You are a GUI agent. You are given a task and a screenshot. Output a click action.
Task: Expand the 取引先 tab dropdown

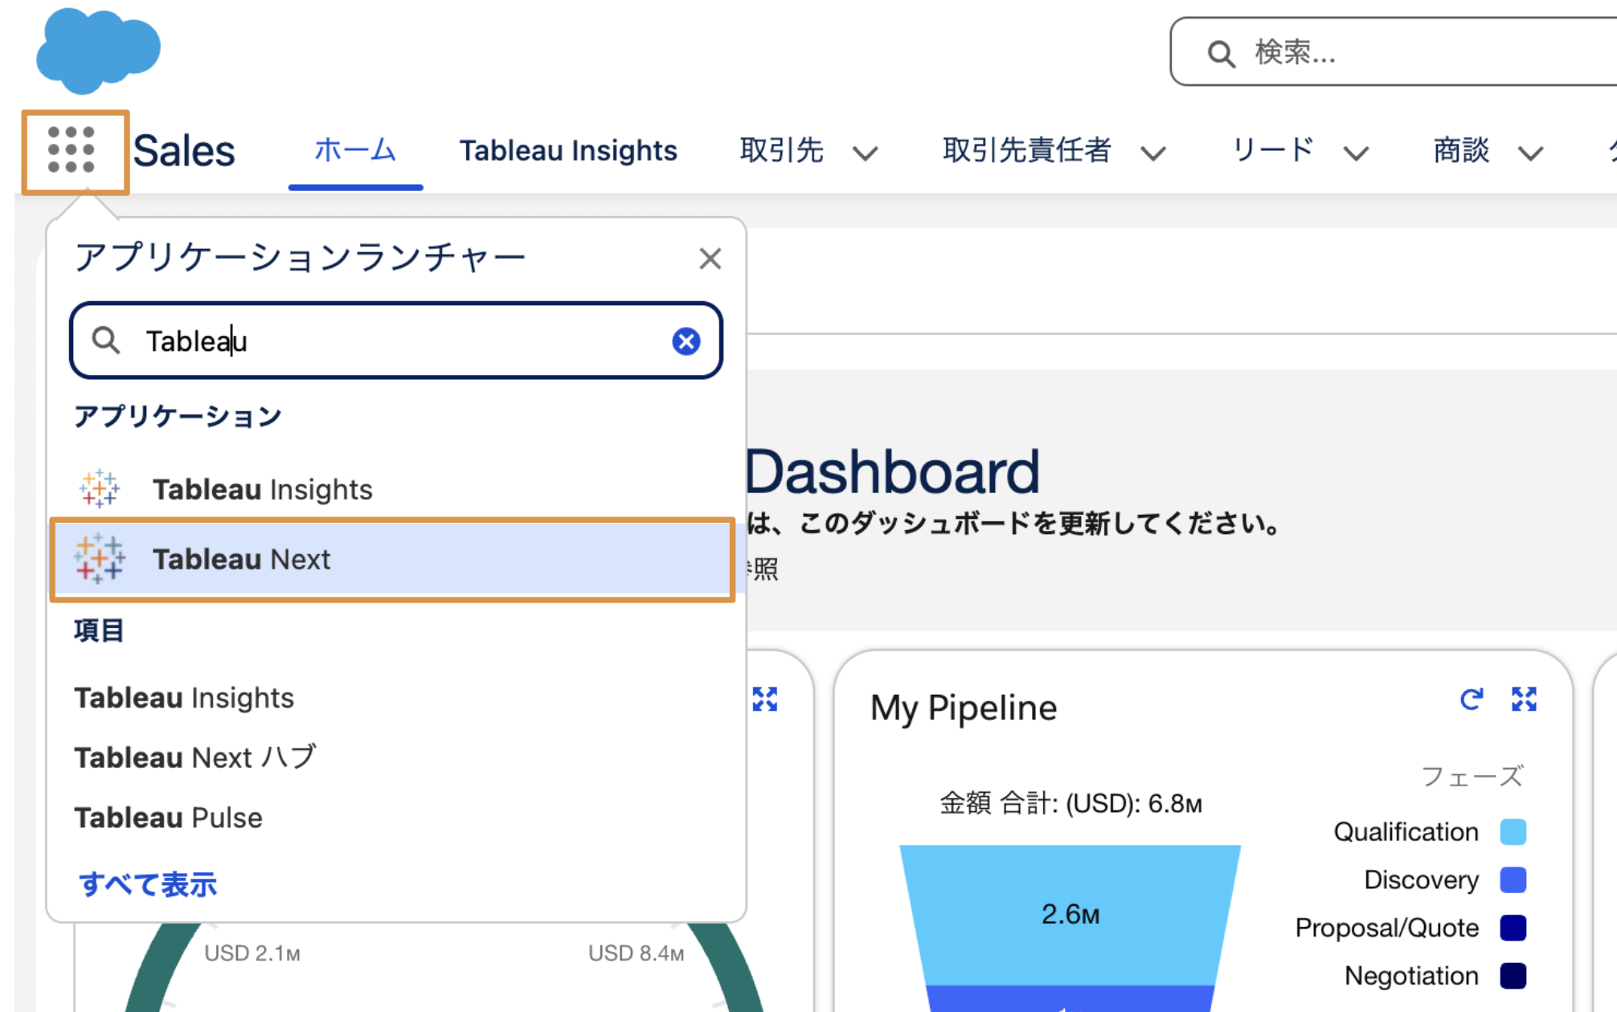(x=866, y=153)
